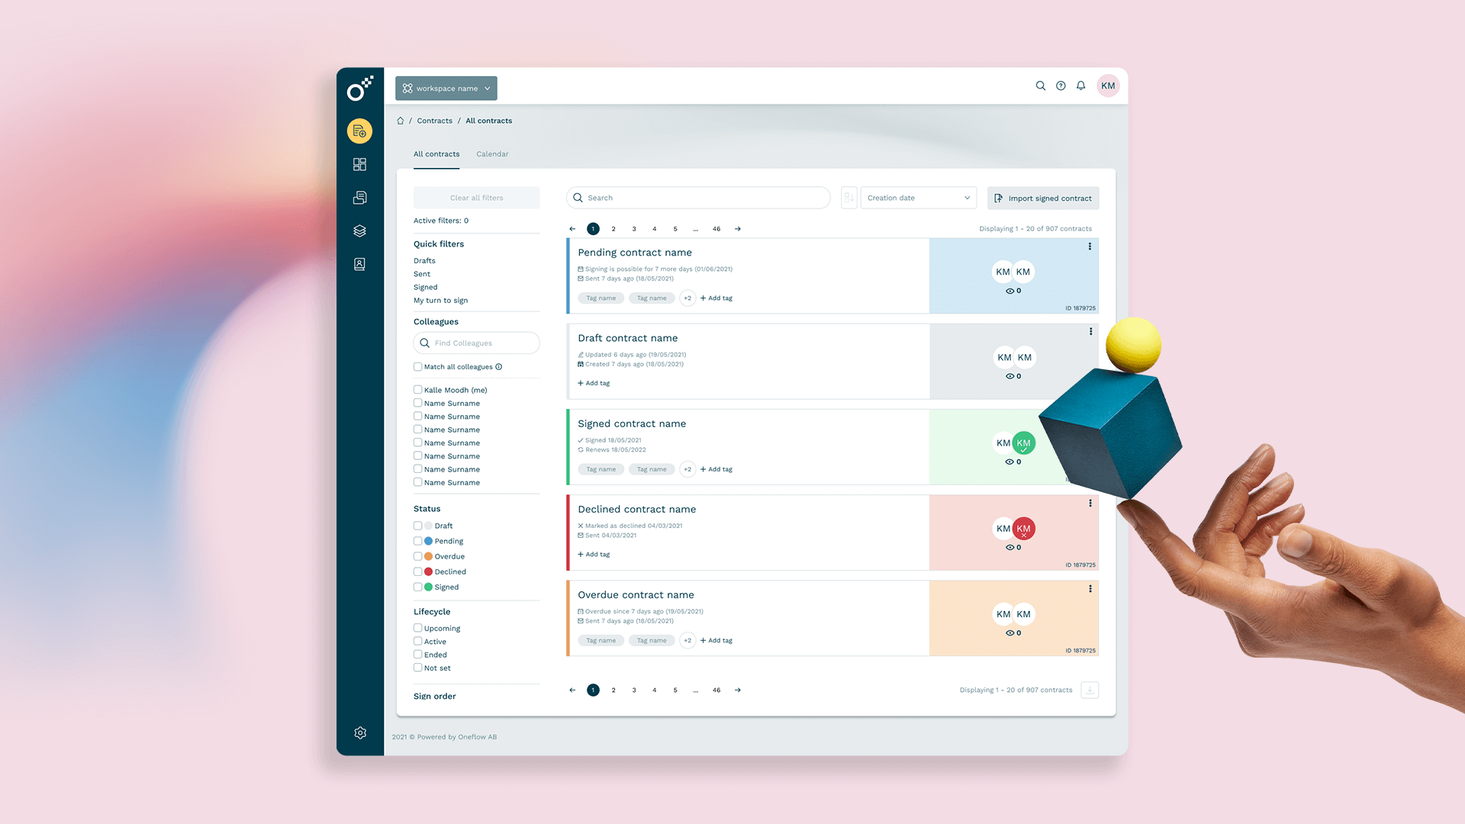Click the three-dot menu on Declined contract
Viewport: 1465px width, 824px height.
tap(1090, 503)
